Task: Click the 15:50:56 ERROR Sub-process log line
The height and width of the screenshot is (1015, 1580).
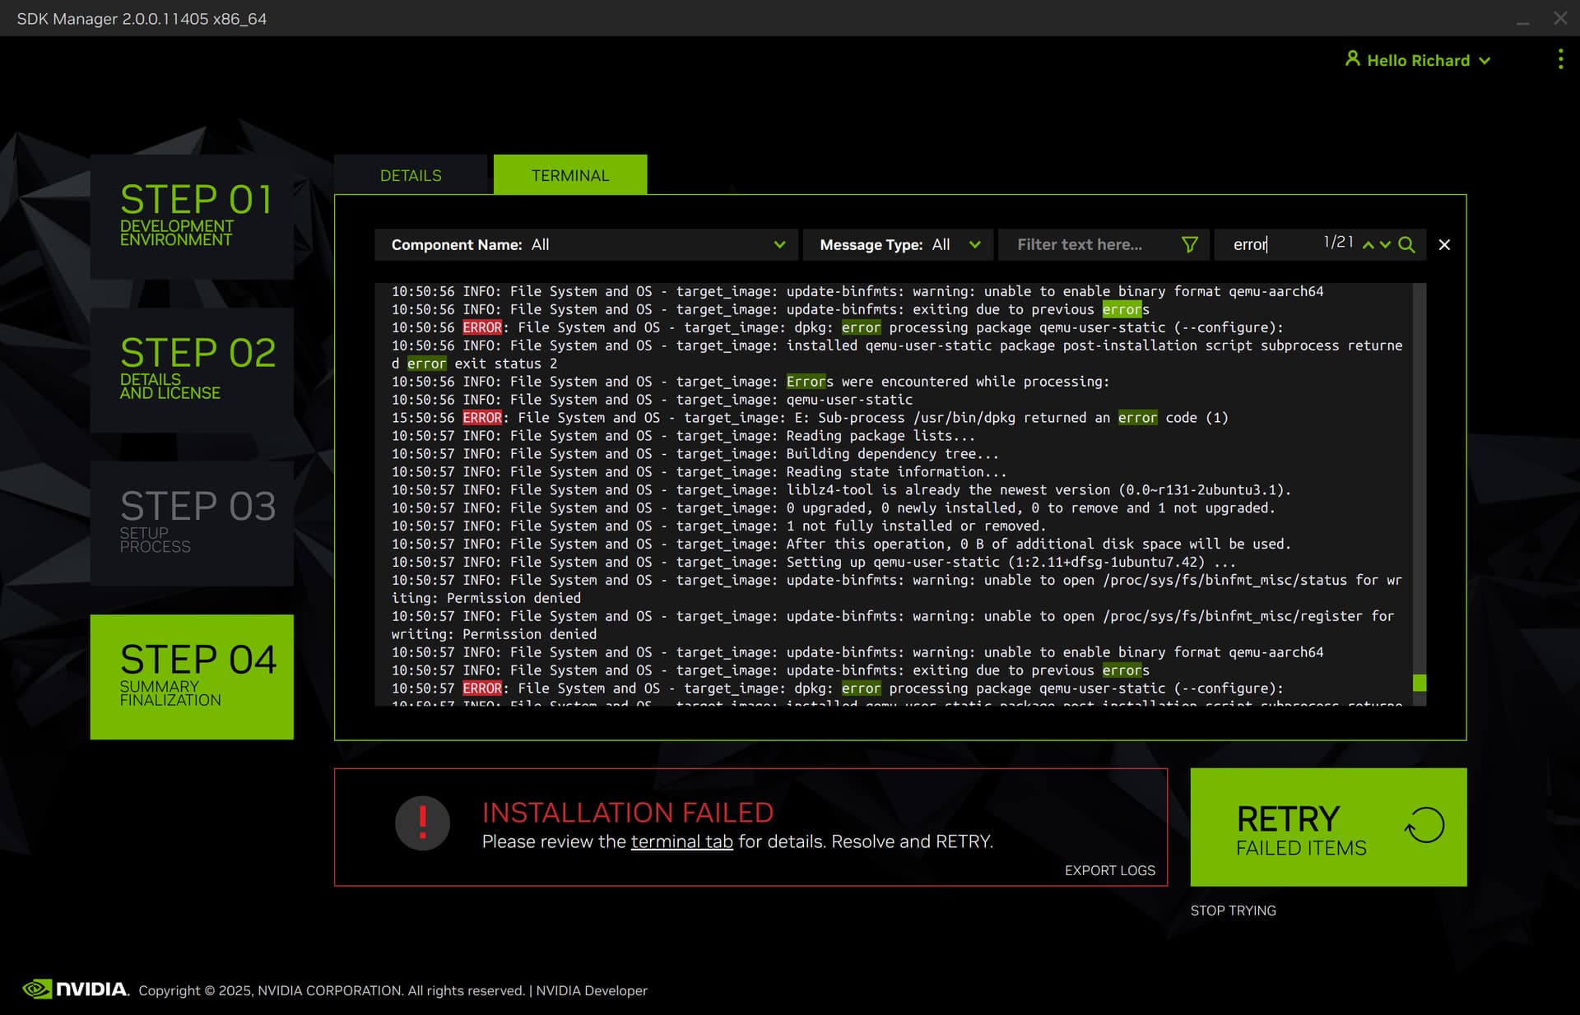Action: [810, 418]
